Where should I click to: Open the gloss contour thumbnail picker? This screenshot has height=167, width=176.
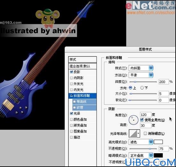(133, 133)
